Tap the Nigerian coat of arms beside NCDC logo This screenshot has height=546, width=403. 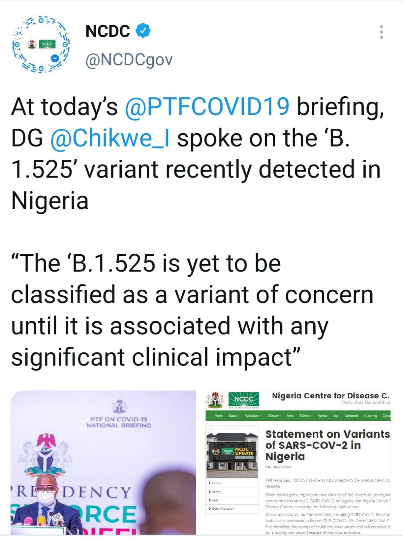[216, 399]
